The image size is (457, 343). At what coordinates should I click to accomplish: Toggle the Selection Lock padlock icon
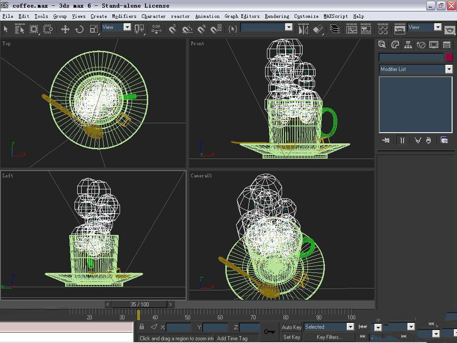[x=141, y=326]
